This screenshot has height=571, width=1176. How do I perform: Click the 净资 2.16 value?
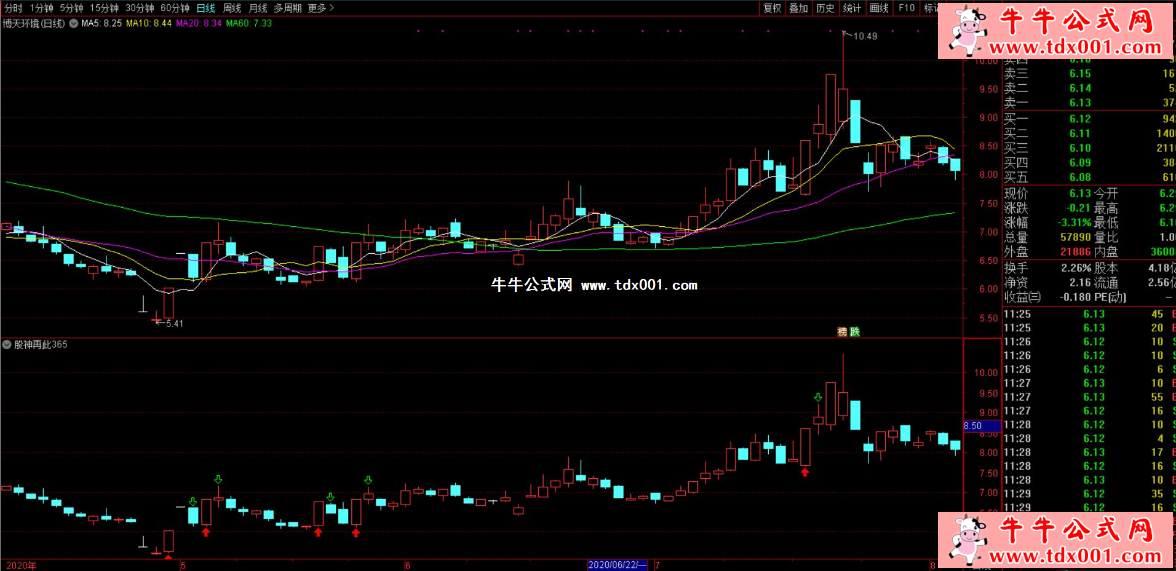pos(1081,283)
